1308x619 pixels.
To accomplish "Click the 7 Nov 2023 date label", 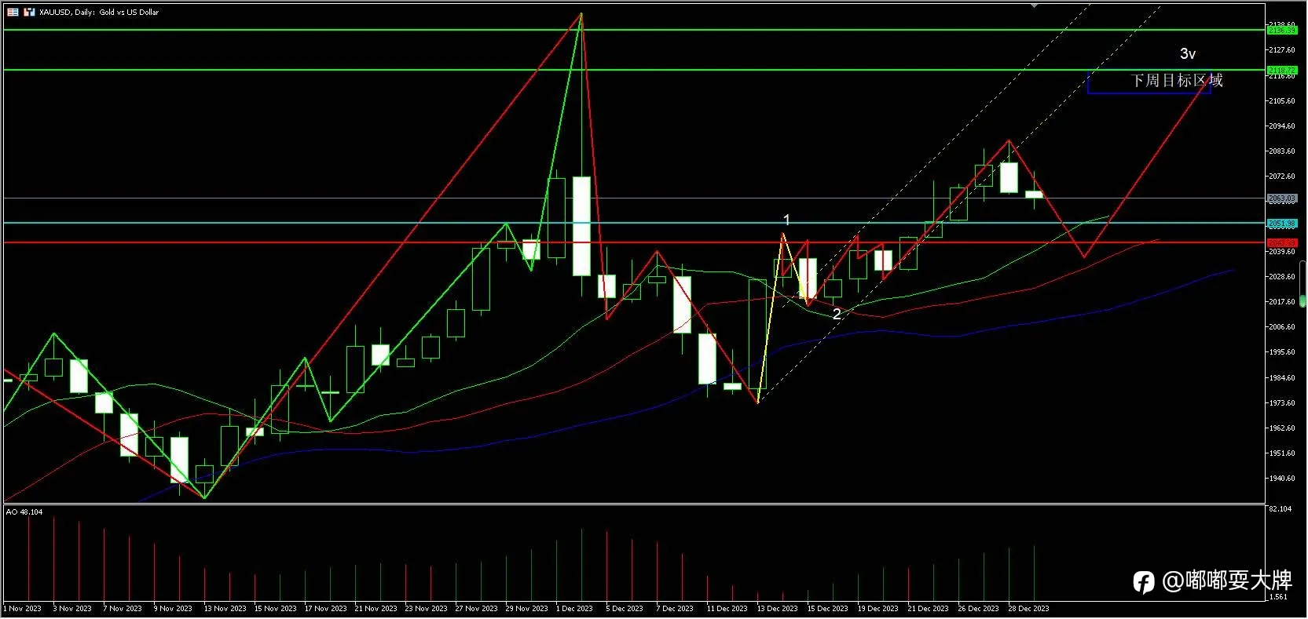I will tap(123, 609).
